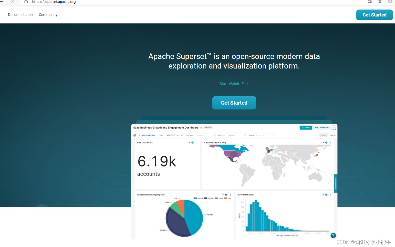
Task: Open the Community menu item
Action: pos(48,15)
